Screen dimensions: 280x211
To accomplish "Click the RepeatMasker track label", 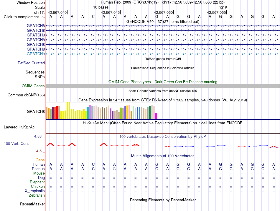I will coord(32,204).
